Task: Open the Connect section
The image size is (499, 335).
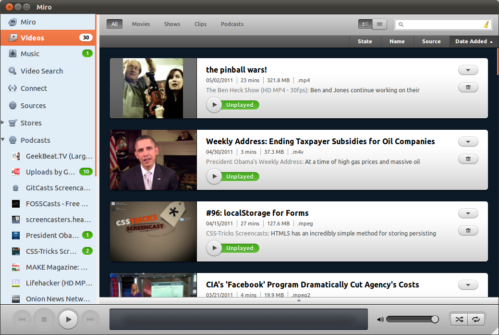Action: (48, 88)
